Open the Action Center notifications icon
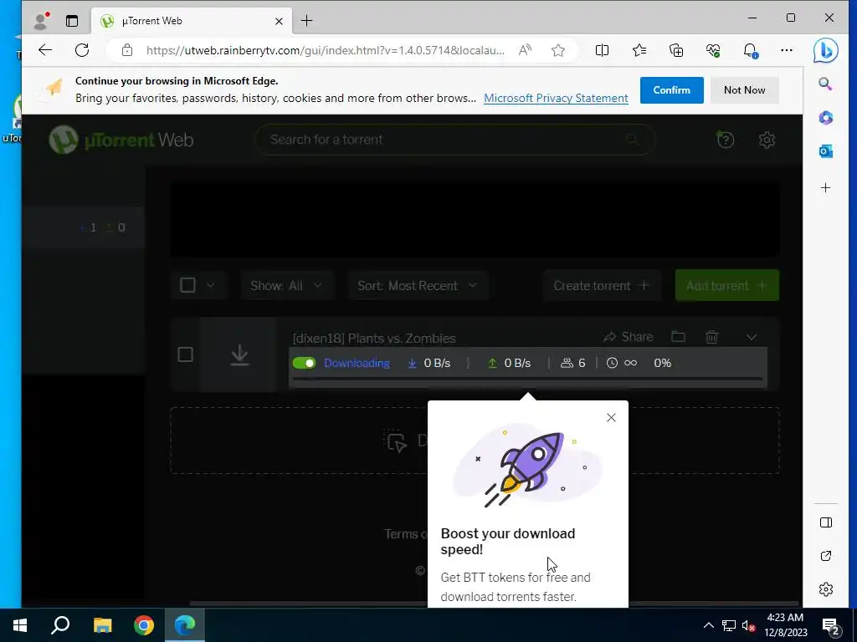The image size is (857, 642). (x=831, y=625)
